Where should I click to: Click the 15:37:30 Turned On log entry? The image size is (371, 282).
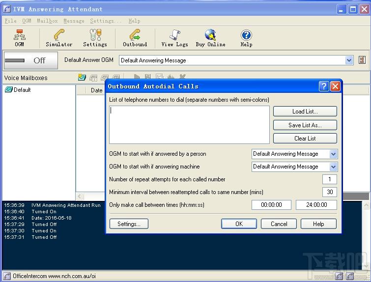tap(30, 231)
